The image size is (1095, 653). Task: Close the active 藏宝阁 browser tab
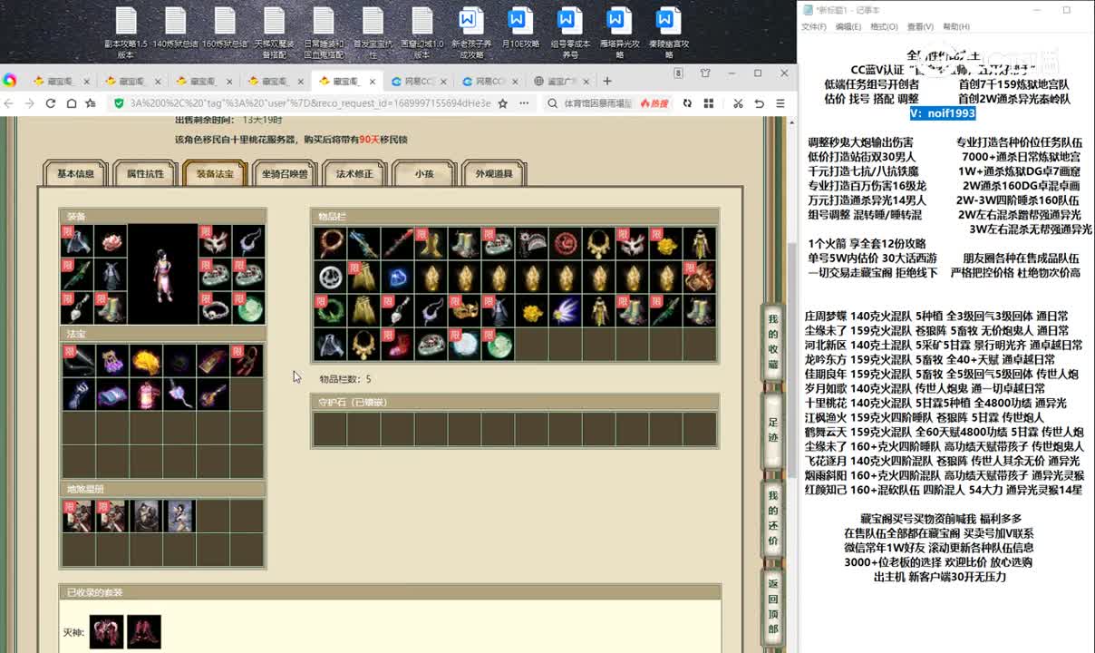(x=372, y=81)
